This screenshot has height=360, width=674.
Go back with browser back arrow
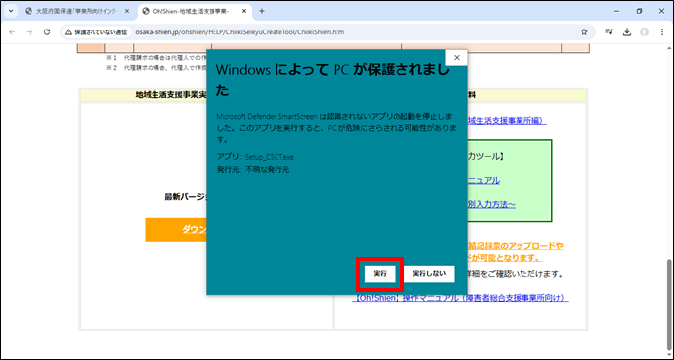tap(12, 32)
